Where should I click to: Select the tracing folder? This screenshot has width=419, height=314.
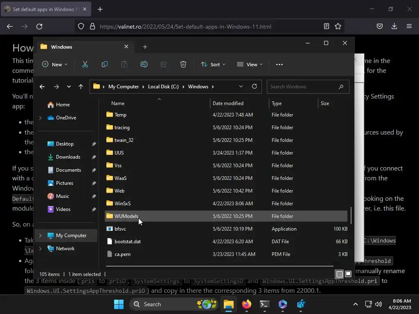pos(226,128)
